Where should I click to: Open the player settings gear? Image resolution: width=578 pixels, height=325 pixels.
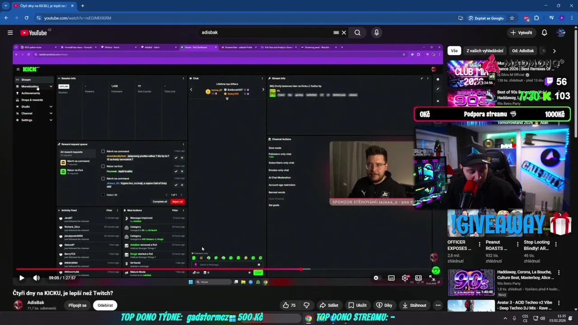pos(405,278)
